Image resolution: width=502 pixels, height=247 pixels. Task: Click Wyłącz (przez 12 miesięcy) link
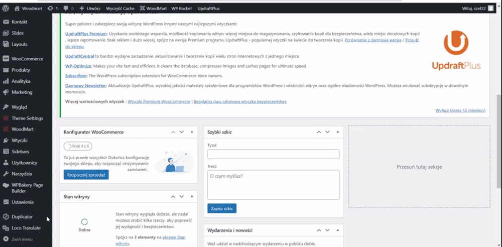(460, 110)
